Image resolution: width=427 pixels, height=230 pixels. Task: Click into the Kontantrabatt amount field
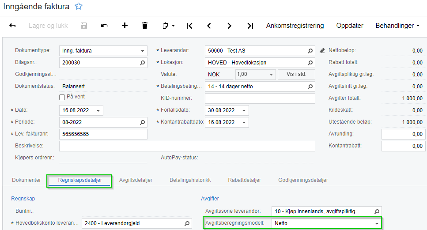coord(403,146)
